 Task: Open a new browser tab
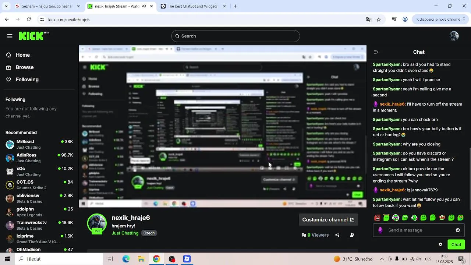pos(235,6)
